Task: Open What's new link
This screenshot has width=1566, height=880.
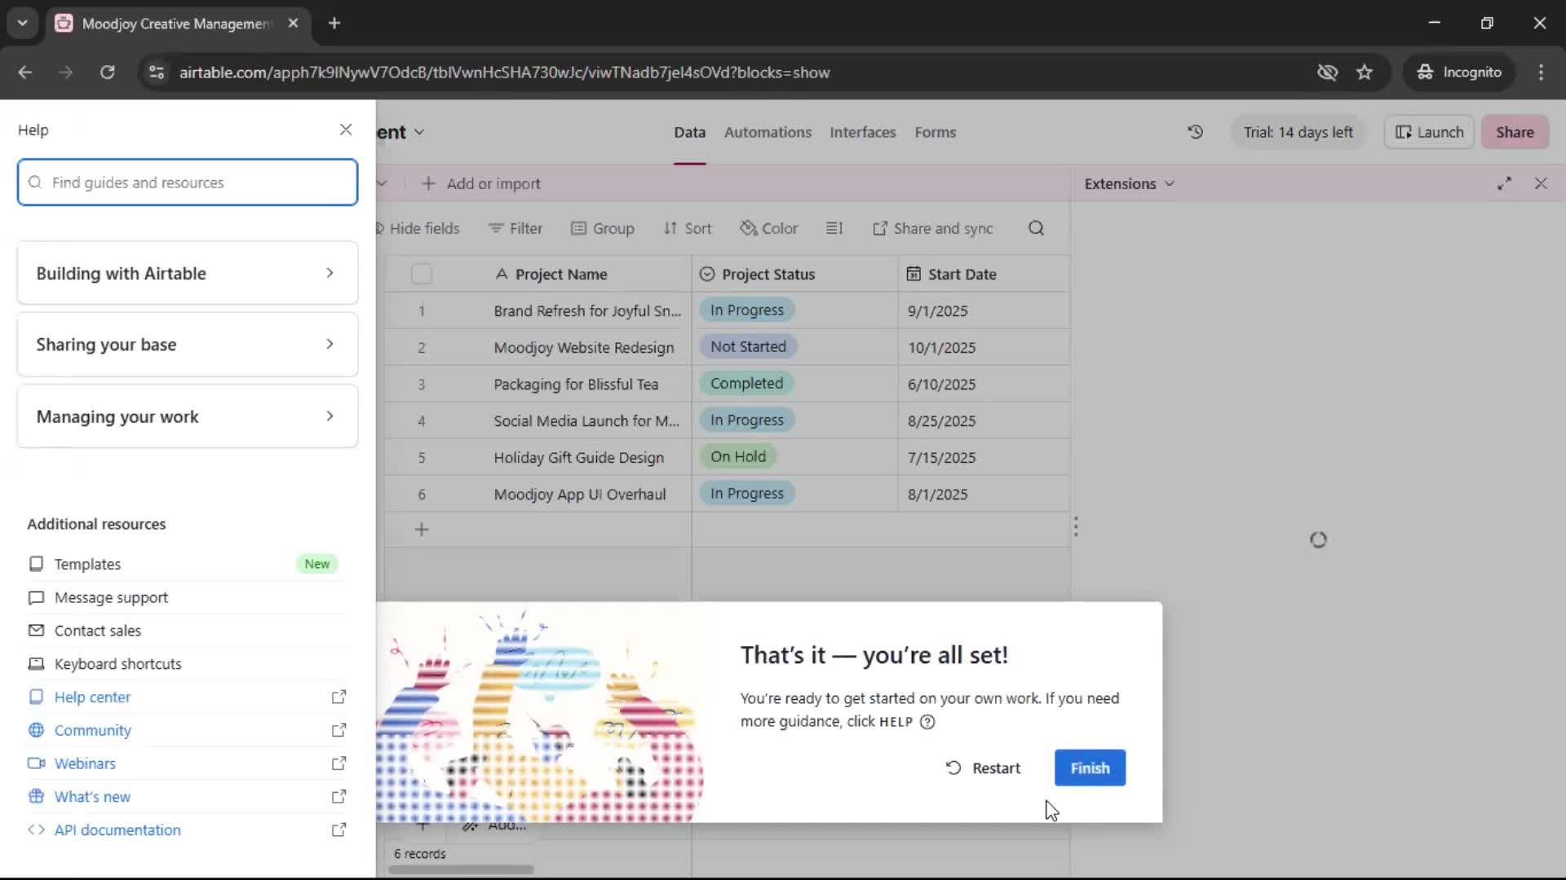Action: tap(92, 797)
